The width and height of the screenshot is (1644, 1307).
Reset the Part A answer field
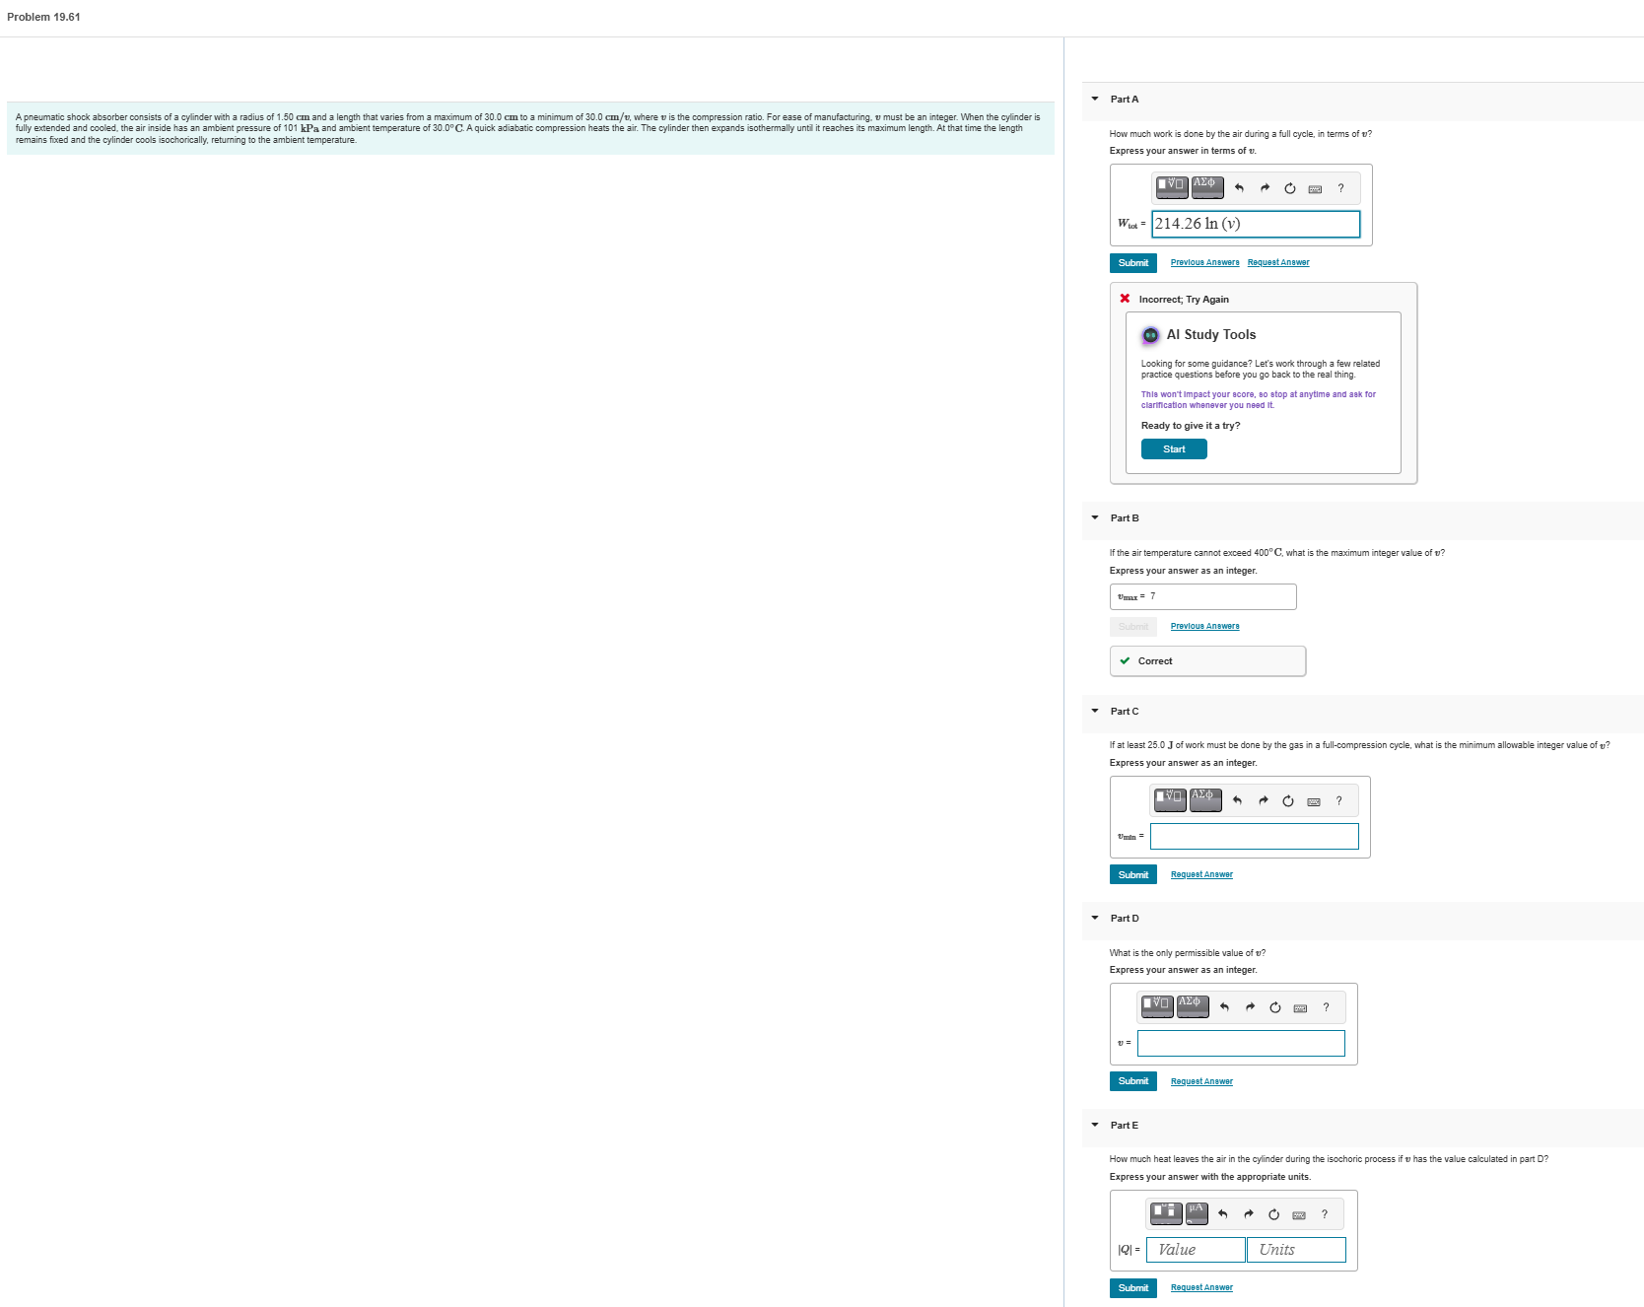1289,188
